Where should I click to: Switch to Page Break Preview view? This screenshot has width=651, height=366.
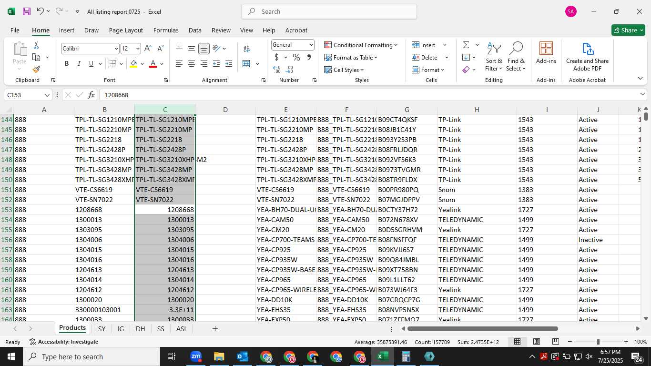[x=555, y=342]
